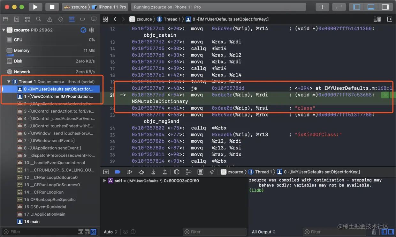Viewport: 396px width, 237px height.
Task: Click the Step Over button
Action: [141, 172]
